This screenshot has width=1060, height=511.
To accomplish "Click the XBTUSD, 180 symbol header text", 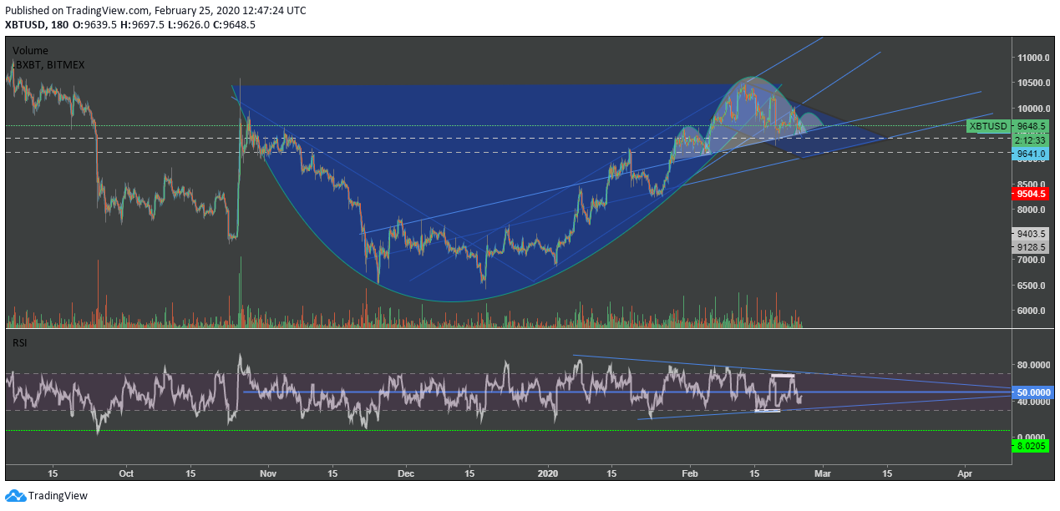I will coord(38,25).
